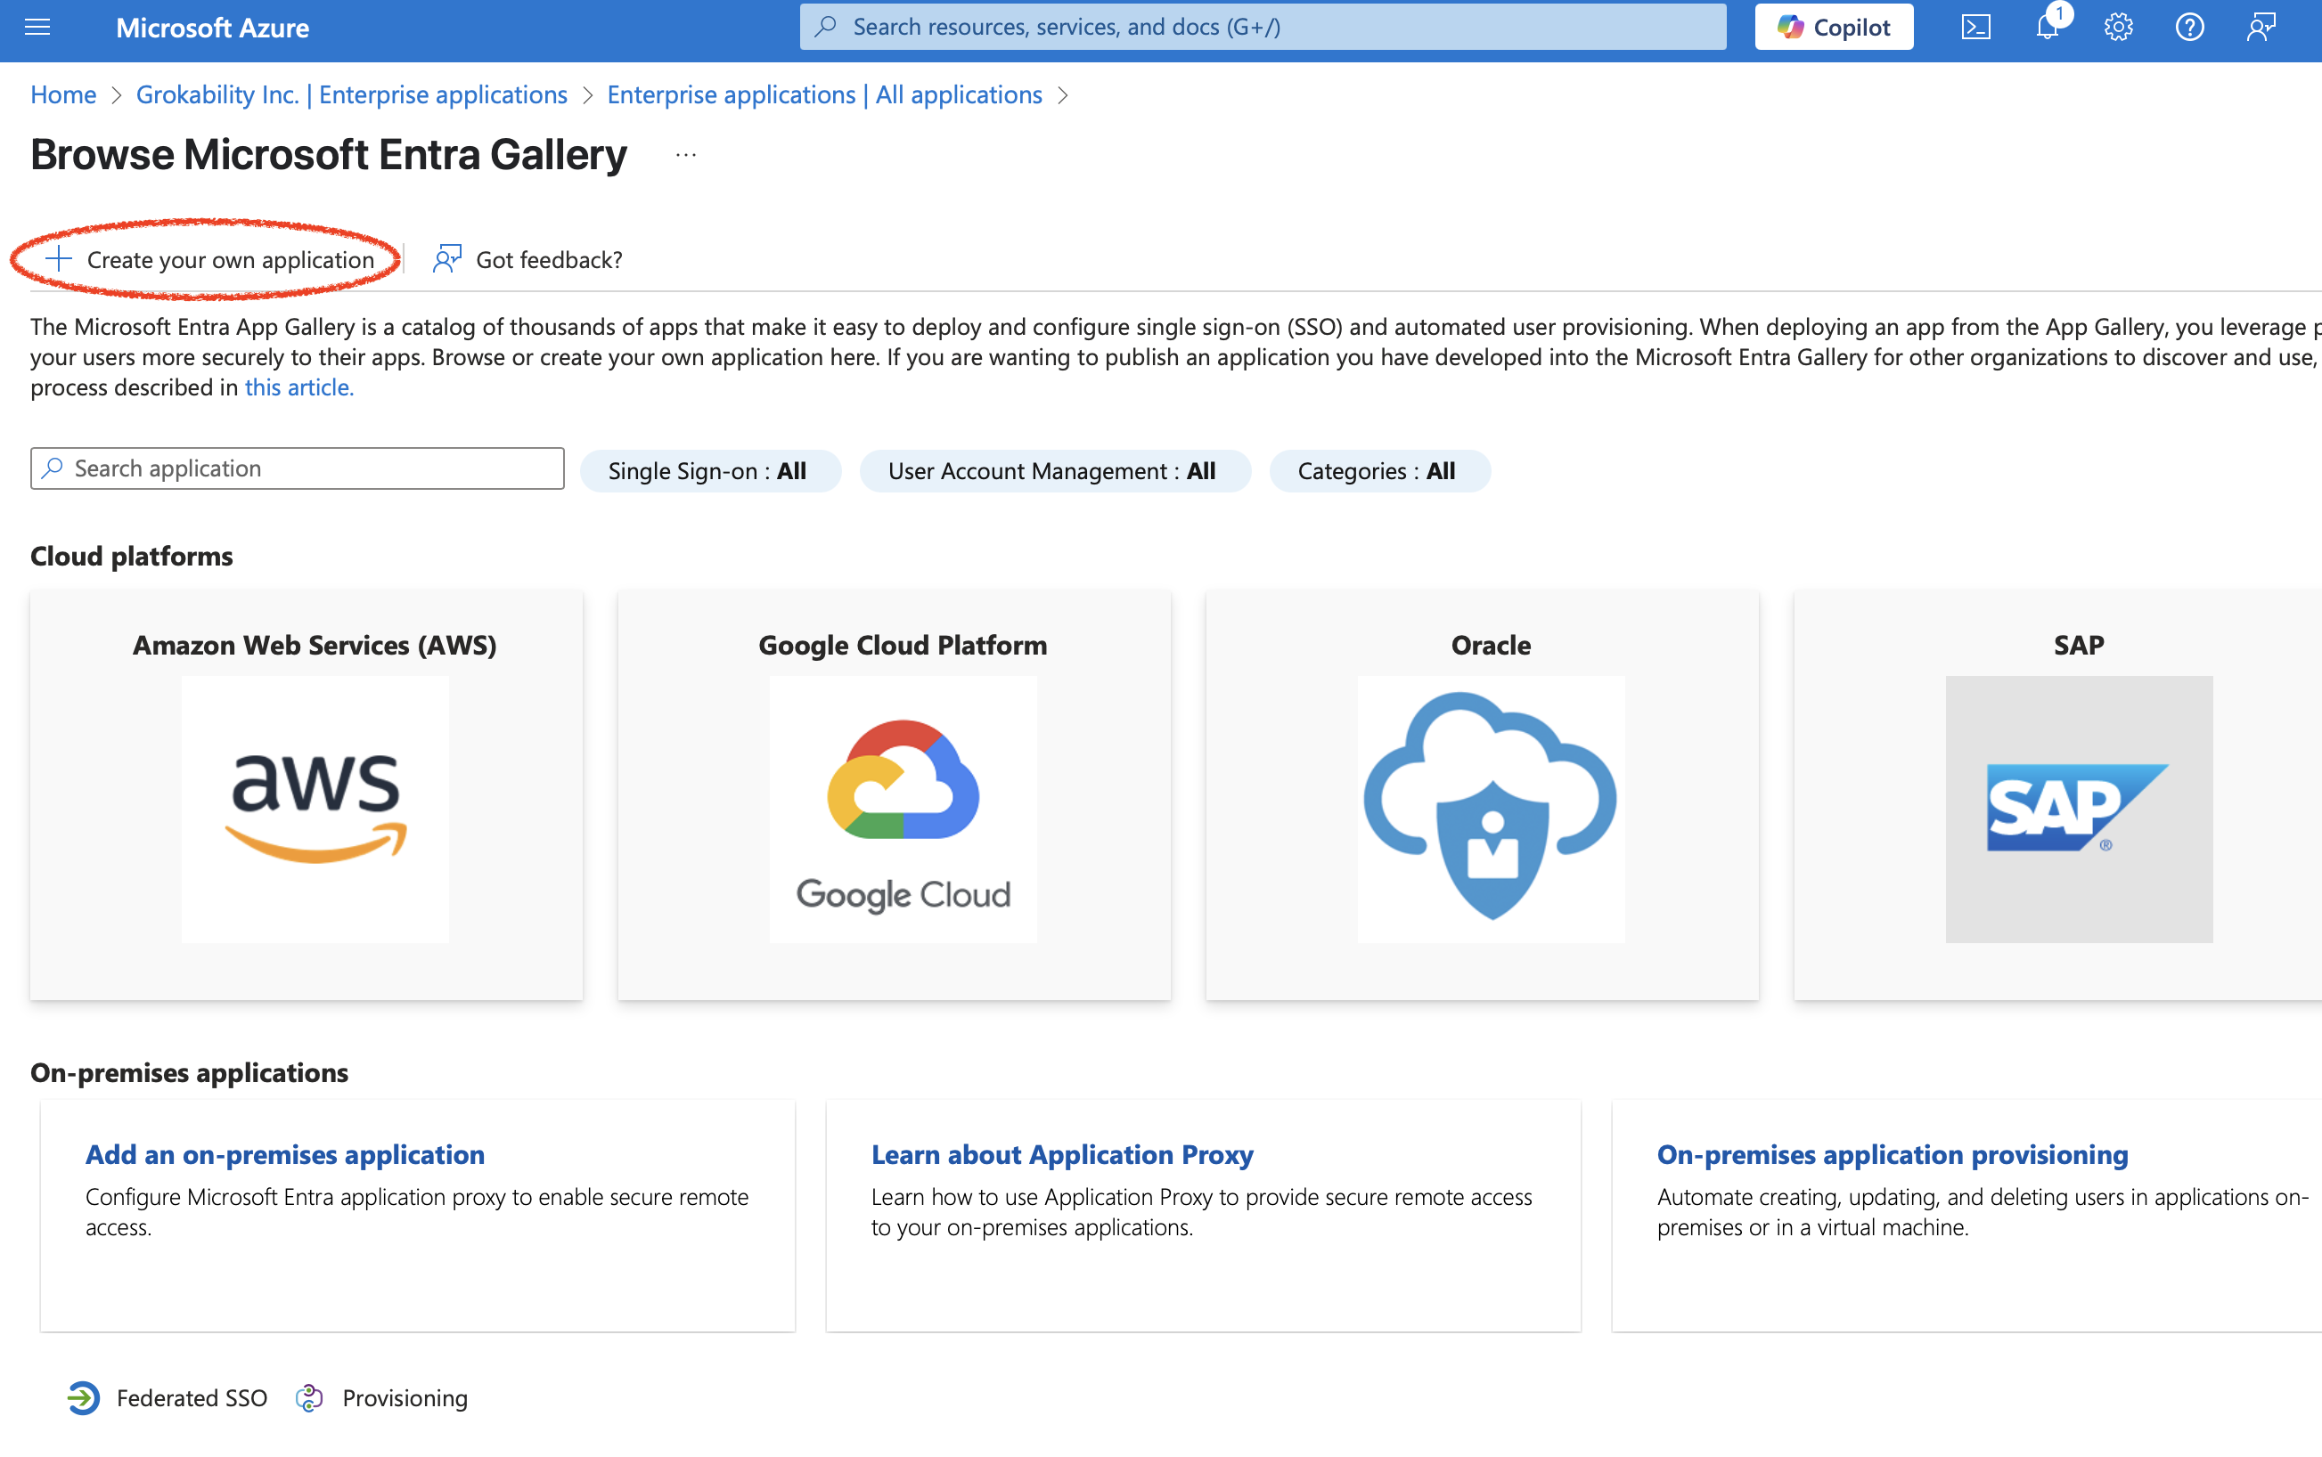Go to Microsoft Azure home title
This screenshot has width=2322, height=1457.
[213, 28]
